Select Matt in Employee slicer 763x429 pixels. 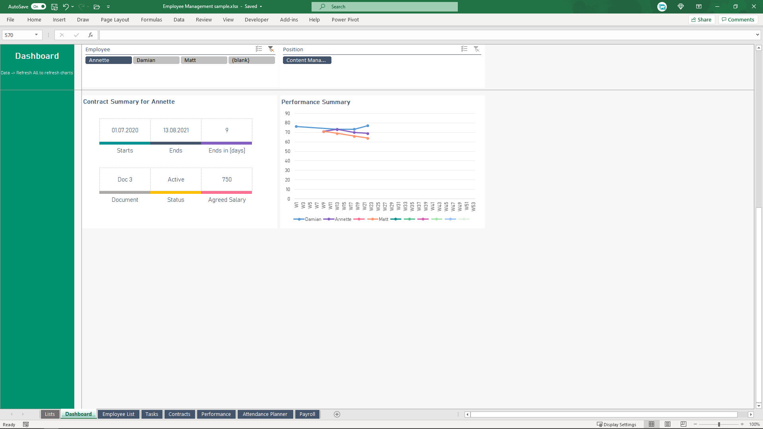pos(204,60)
